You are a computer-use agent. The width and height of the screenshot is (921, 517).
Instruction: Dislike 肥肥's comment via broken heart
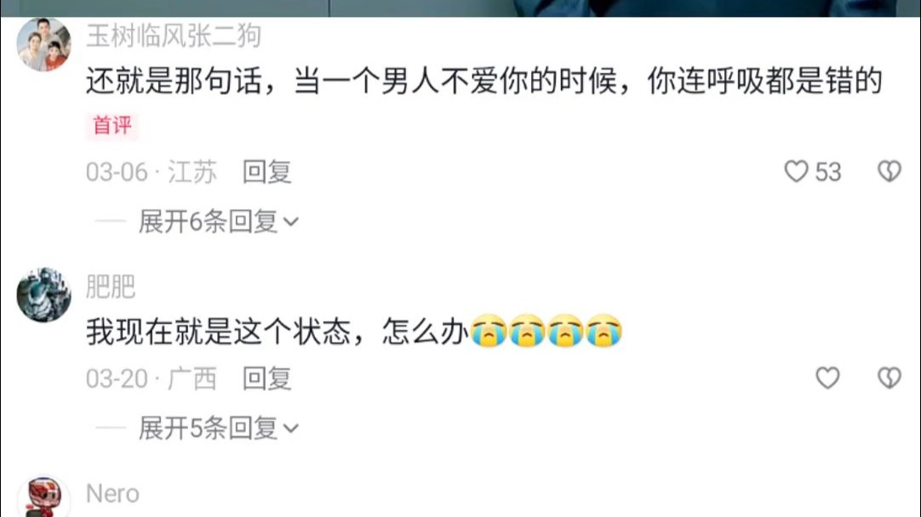point(890,378)
